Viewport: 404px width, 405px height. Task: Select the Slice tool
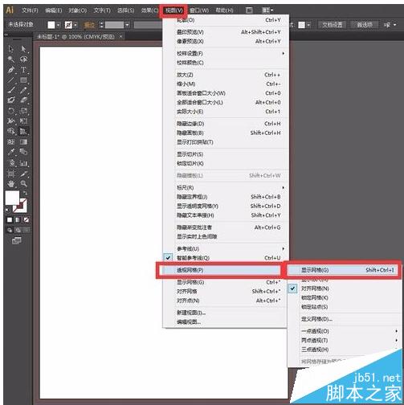click(23, 174)
